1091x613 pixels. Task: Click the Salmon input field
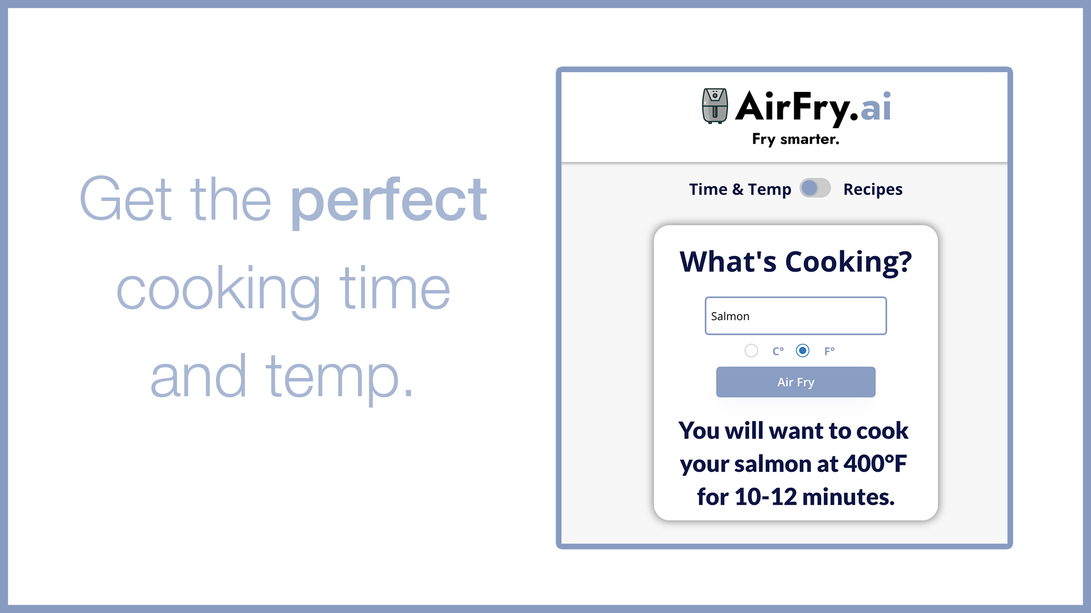click(795, 316)
